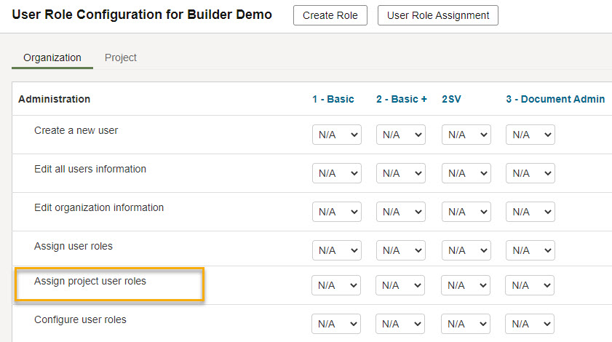Expand Create a new user dropdown for 1 - Basic
This screenshot has width=612, height=342.
coord(336,135)
